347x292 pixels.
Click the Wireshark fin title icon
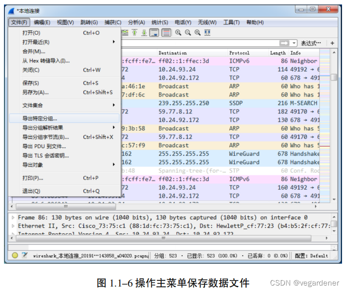click(11, 11)
